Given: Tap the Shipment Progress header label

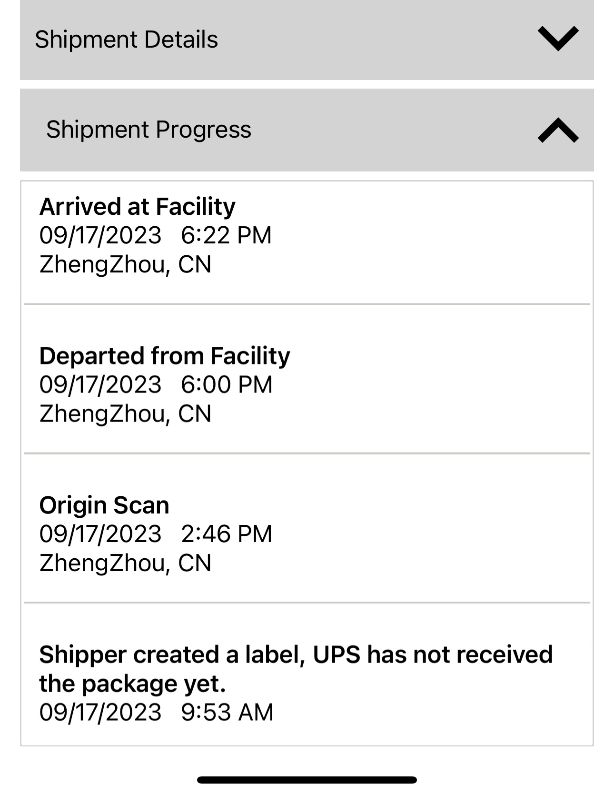Looking at the screenshot, I should pos(149,130).
